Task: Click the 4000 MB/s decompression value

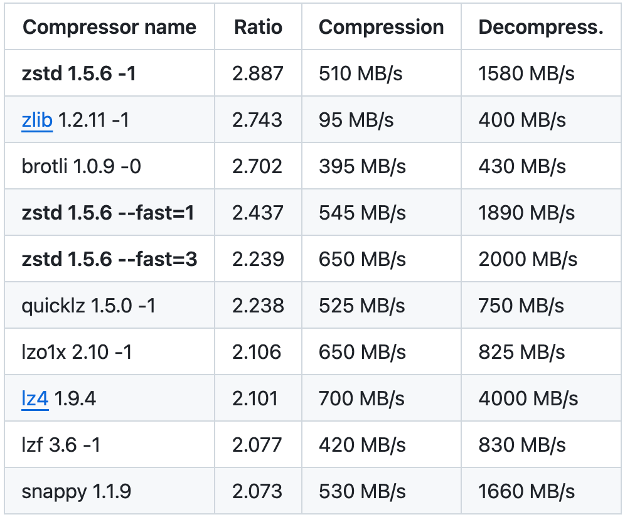Action: click(528, 398)
